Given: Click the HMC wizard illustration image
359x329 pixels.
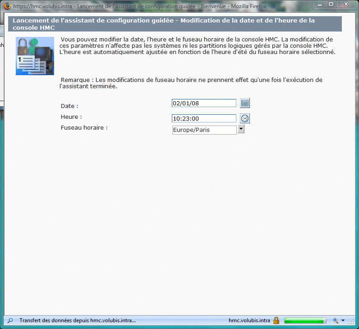Looking at the screenshot, I should click(x=35, y=56).
